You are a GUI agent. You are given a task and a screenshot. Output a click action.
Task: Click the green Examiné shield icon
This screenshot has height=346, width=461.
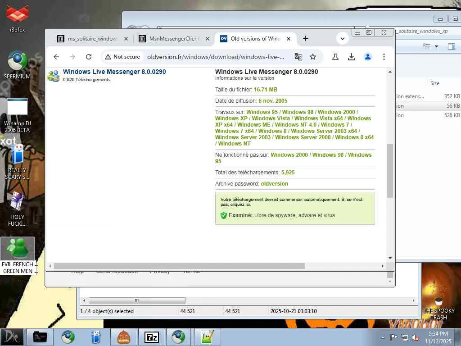click(224, 215)
